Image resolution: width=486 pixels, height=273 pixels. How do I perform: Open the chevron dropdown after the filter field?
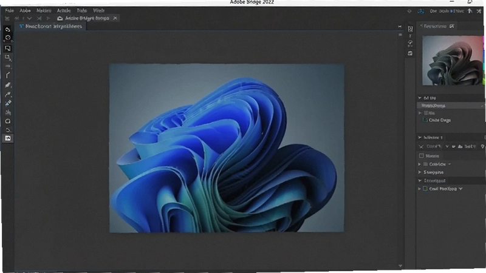tap(447, 146)
